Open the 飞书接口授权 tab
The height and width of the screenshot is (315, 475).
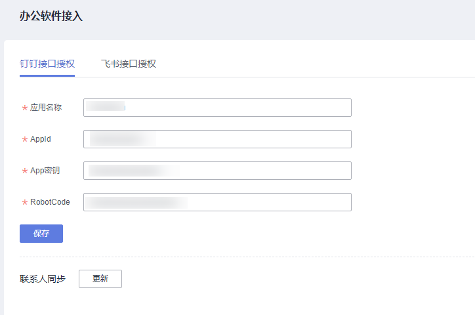(129, 64)
